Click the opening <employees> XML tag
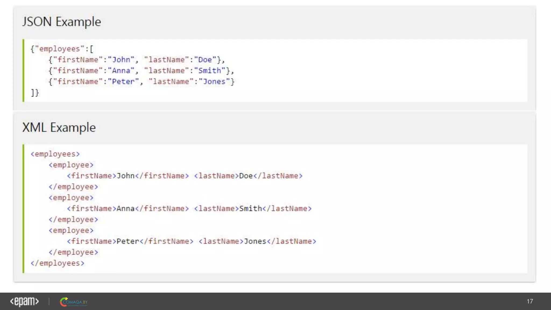 (x=55, y=154)
